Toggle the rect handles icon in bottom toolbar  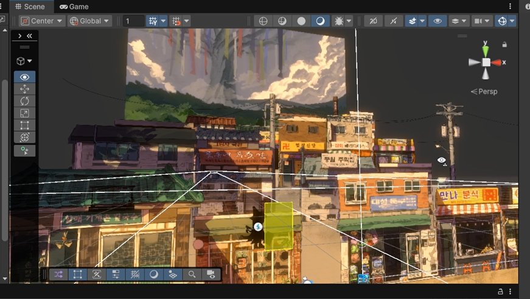pos(78,274)
